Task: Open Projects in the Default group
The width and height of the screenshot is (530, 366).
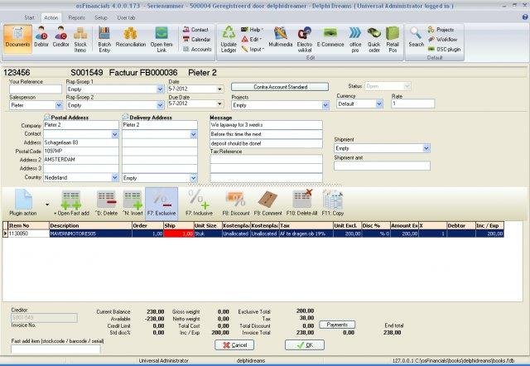Action: (x=441, y=30)
